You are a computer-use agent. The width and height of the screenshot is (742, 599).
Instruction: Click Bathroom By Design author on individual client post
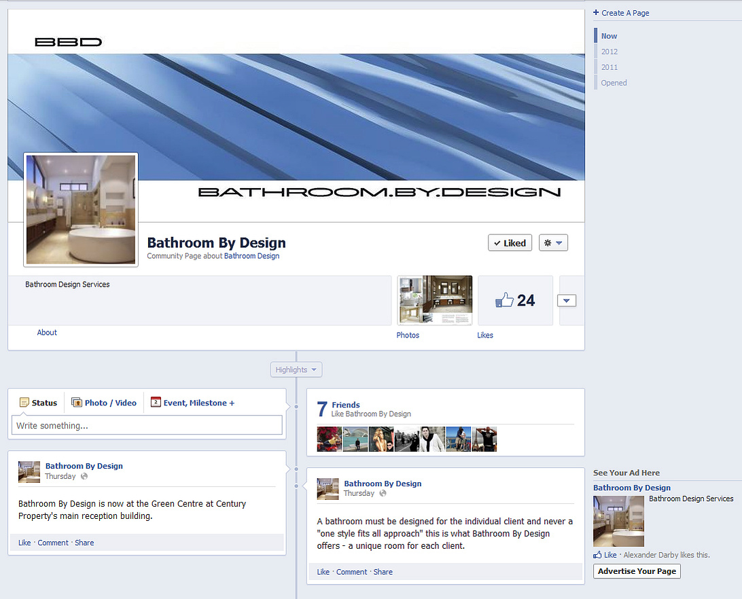(383, 483)
